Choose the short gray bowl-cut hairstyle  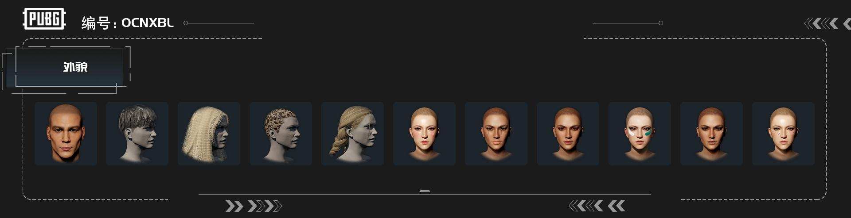(x=137, y=134)
